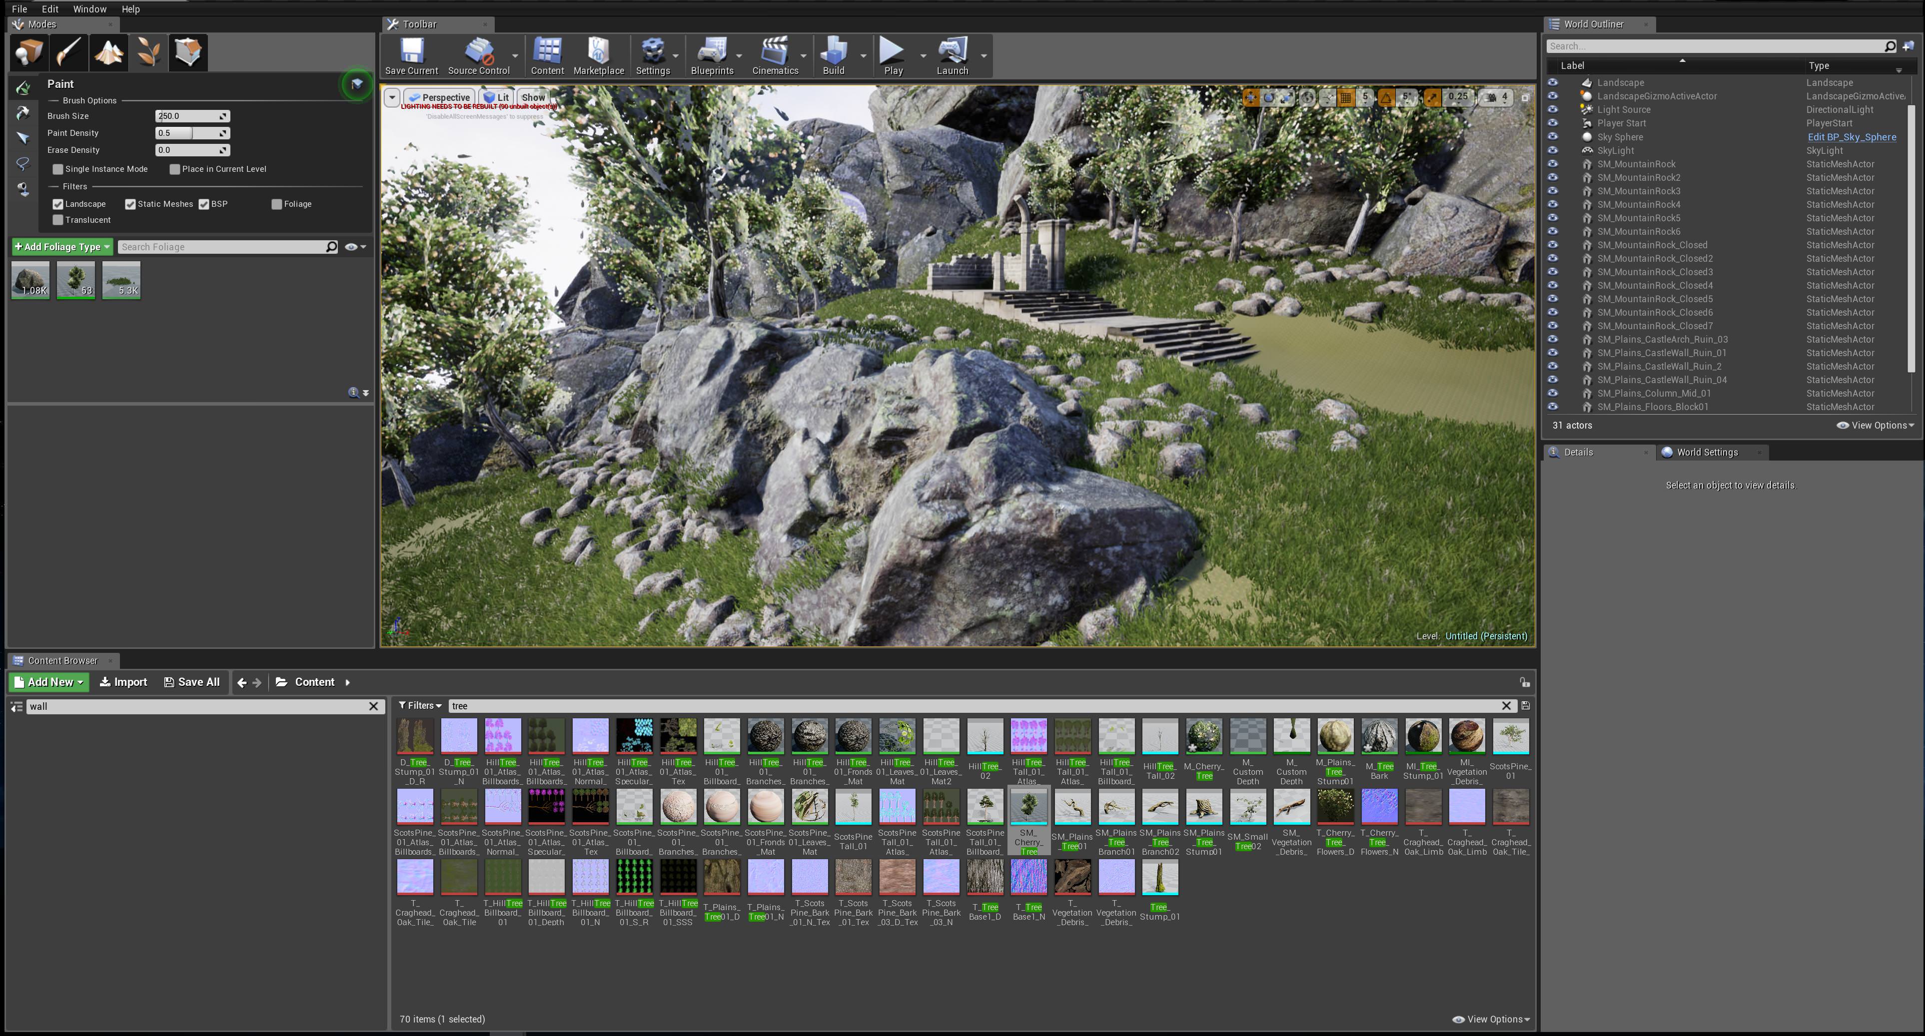Click Import button in Content Browser
Viewport: 1925px width, 1036px height.
click(x=123, y=683)
